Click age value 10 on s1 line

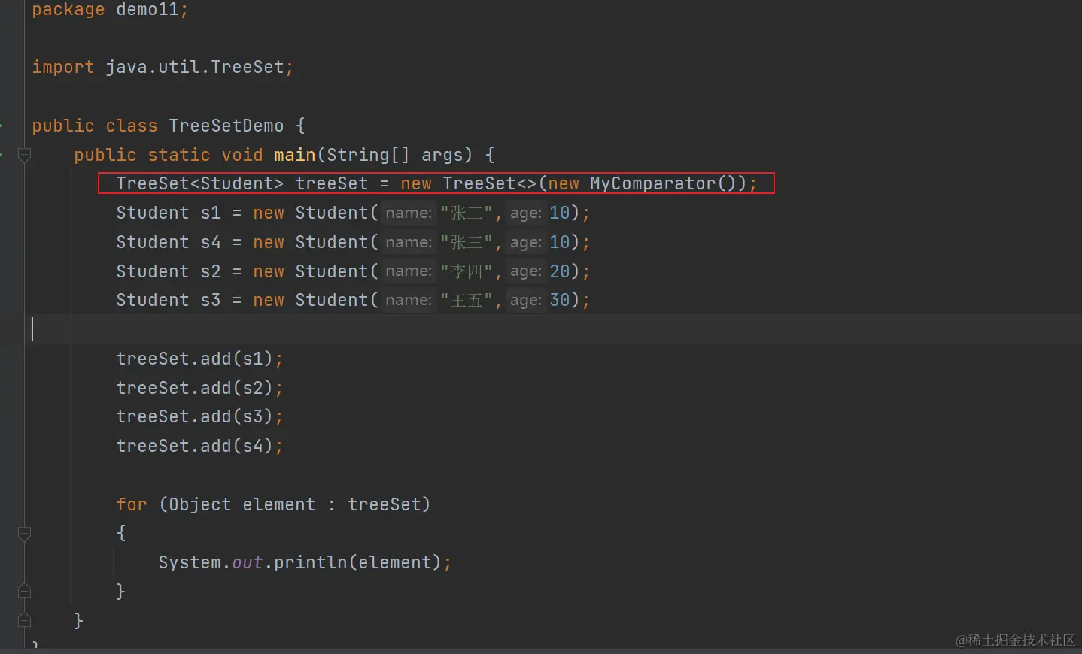[560, 213]
